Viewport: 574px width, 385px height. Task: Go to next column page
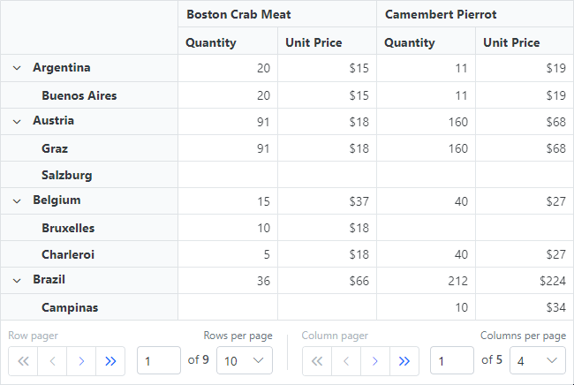[x=375, y=360]
